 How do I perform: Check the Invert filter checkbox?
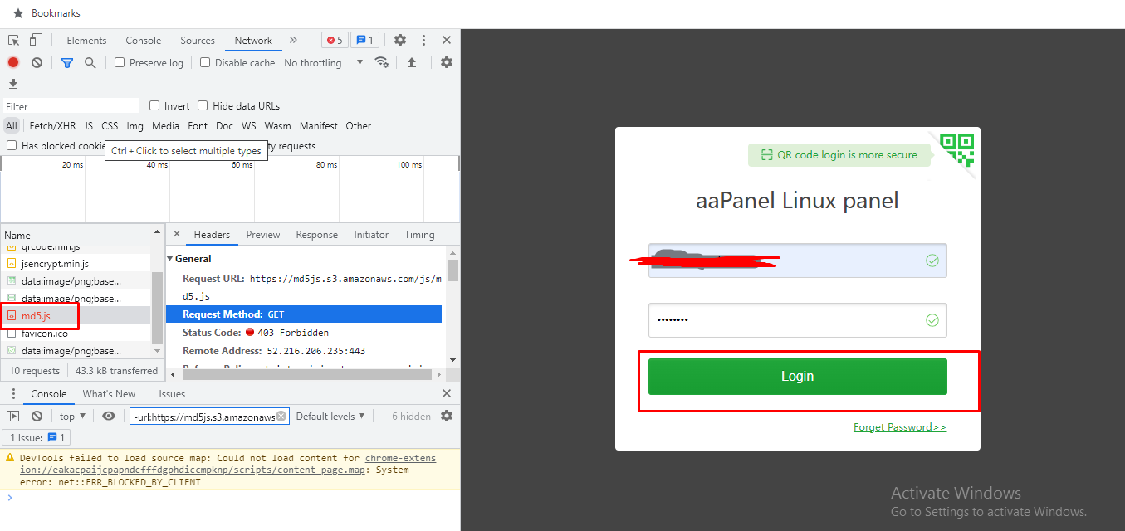pyautogui.click(x=154, y=105)
